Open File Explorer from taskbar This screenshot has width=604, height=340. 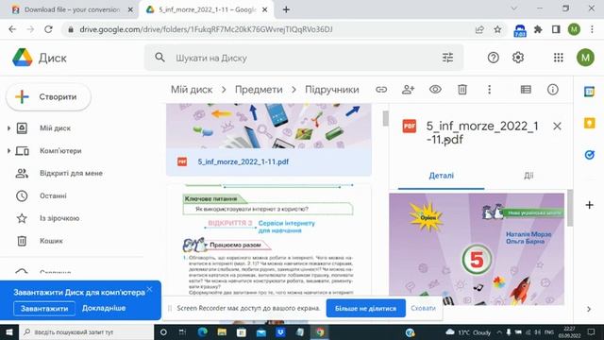[x=222, y=331]
